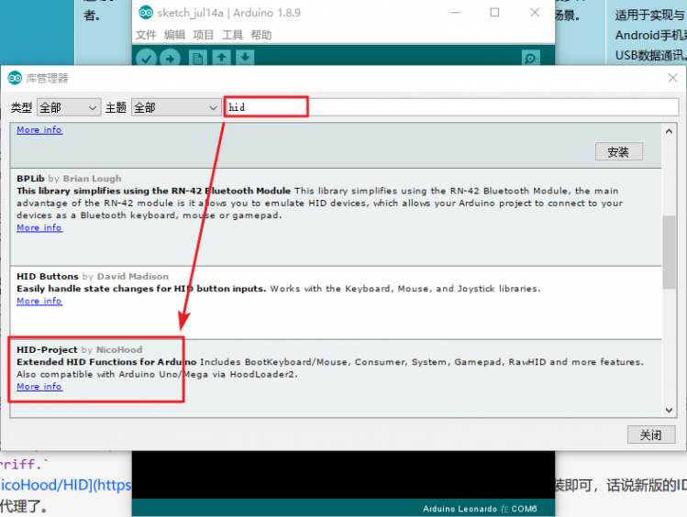Open the 主题 topic dropdown
The height and width of the screenshot is (517, 687).
[x=176, y=107]
